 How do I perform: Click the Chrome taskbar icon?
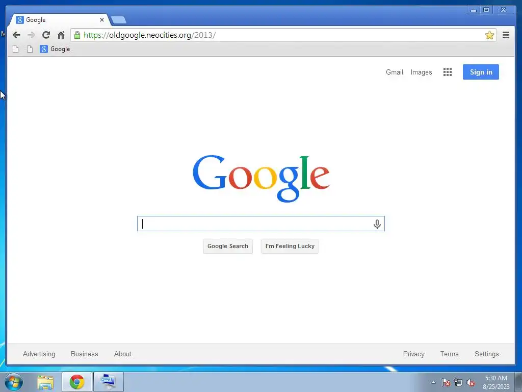click(77, 382)
